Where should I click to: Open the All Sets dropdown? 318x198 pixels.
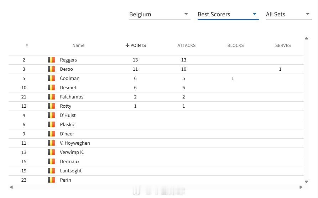pos(288,15)
